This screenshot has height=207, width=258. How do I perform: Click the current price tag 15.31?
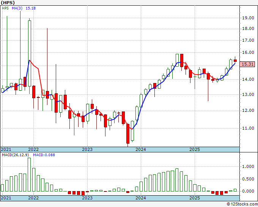tap(247, 64)
